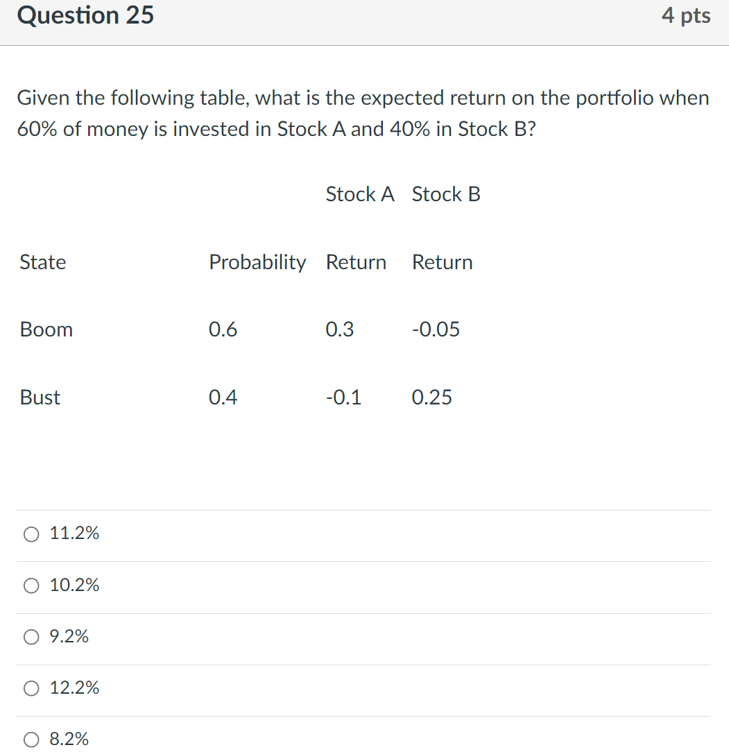Click the Probability column header

(257, 262)
